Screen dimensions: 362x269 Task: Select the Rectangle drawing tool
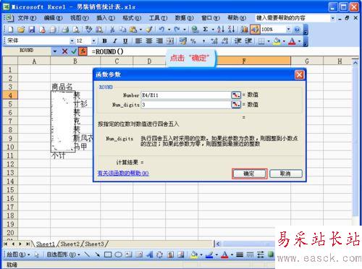(108, 255)
